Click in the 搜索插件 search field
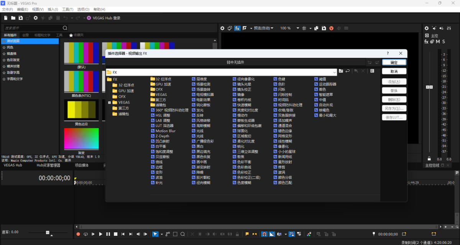 (33, 28)
